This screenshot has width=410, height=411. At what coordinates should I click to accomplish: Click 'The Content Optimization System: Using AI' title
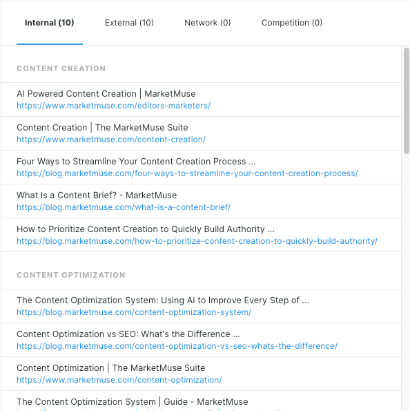click(163, 300)
